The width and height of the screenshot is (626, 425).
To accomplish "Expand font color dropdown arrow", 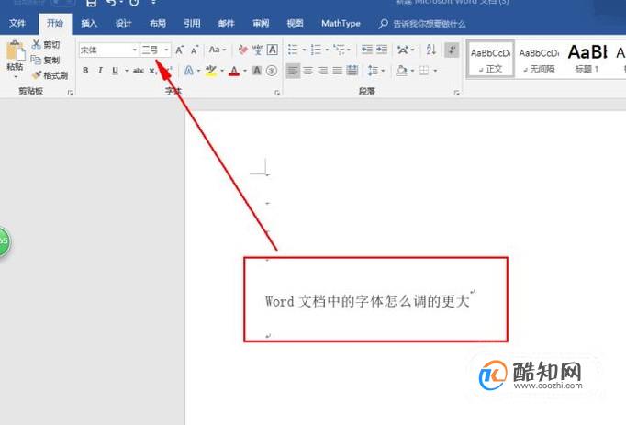I will [x=245, y=71].
